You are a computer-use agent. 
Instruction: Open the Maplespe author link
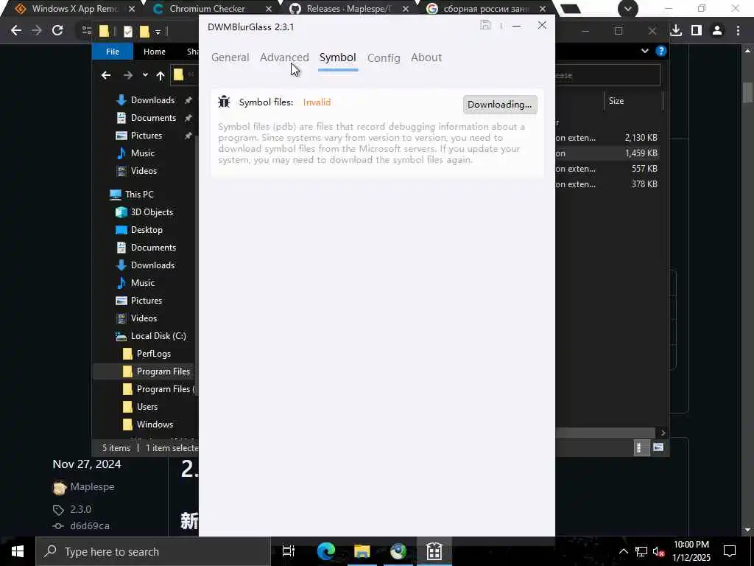pos(92,487)
